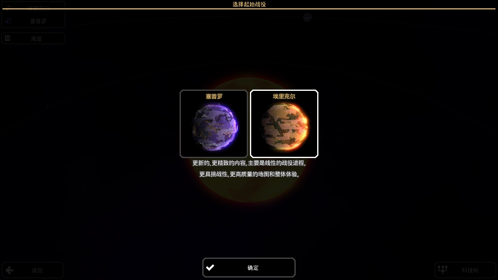Viewport: 498px width, 280px height.
Task: Choose 埃里克尔 in the sidebar planet list
Action: click(x=34, y=8)
